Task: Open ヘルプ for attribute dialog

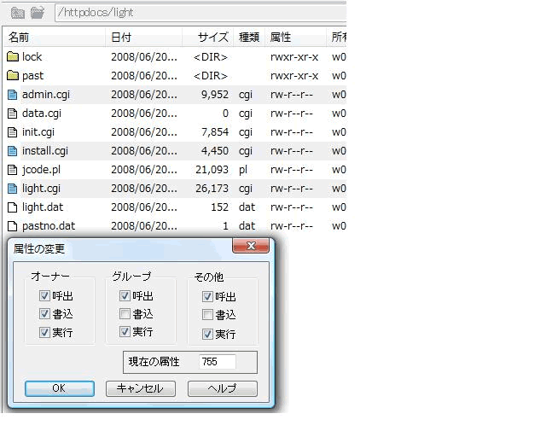Action: (222, 388)
